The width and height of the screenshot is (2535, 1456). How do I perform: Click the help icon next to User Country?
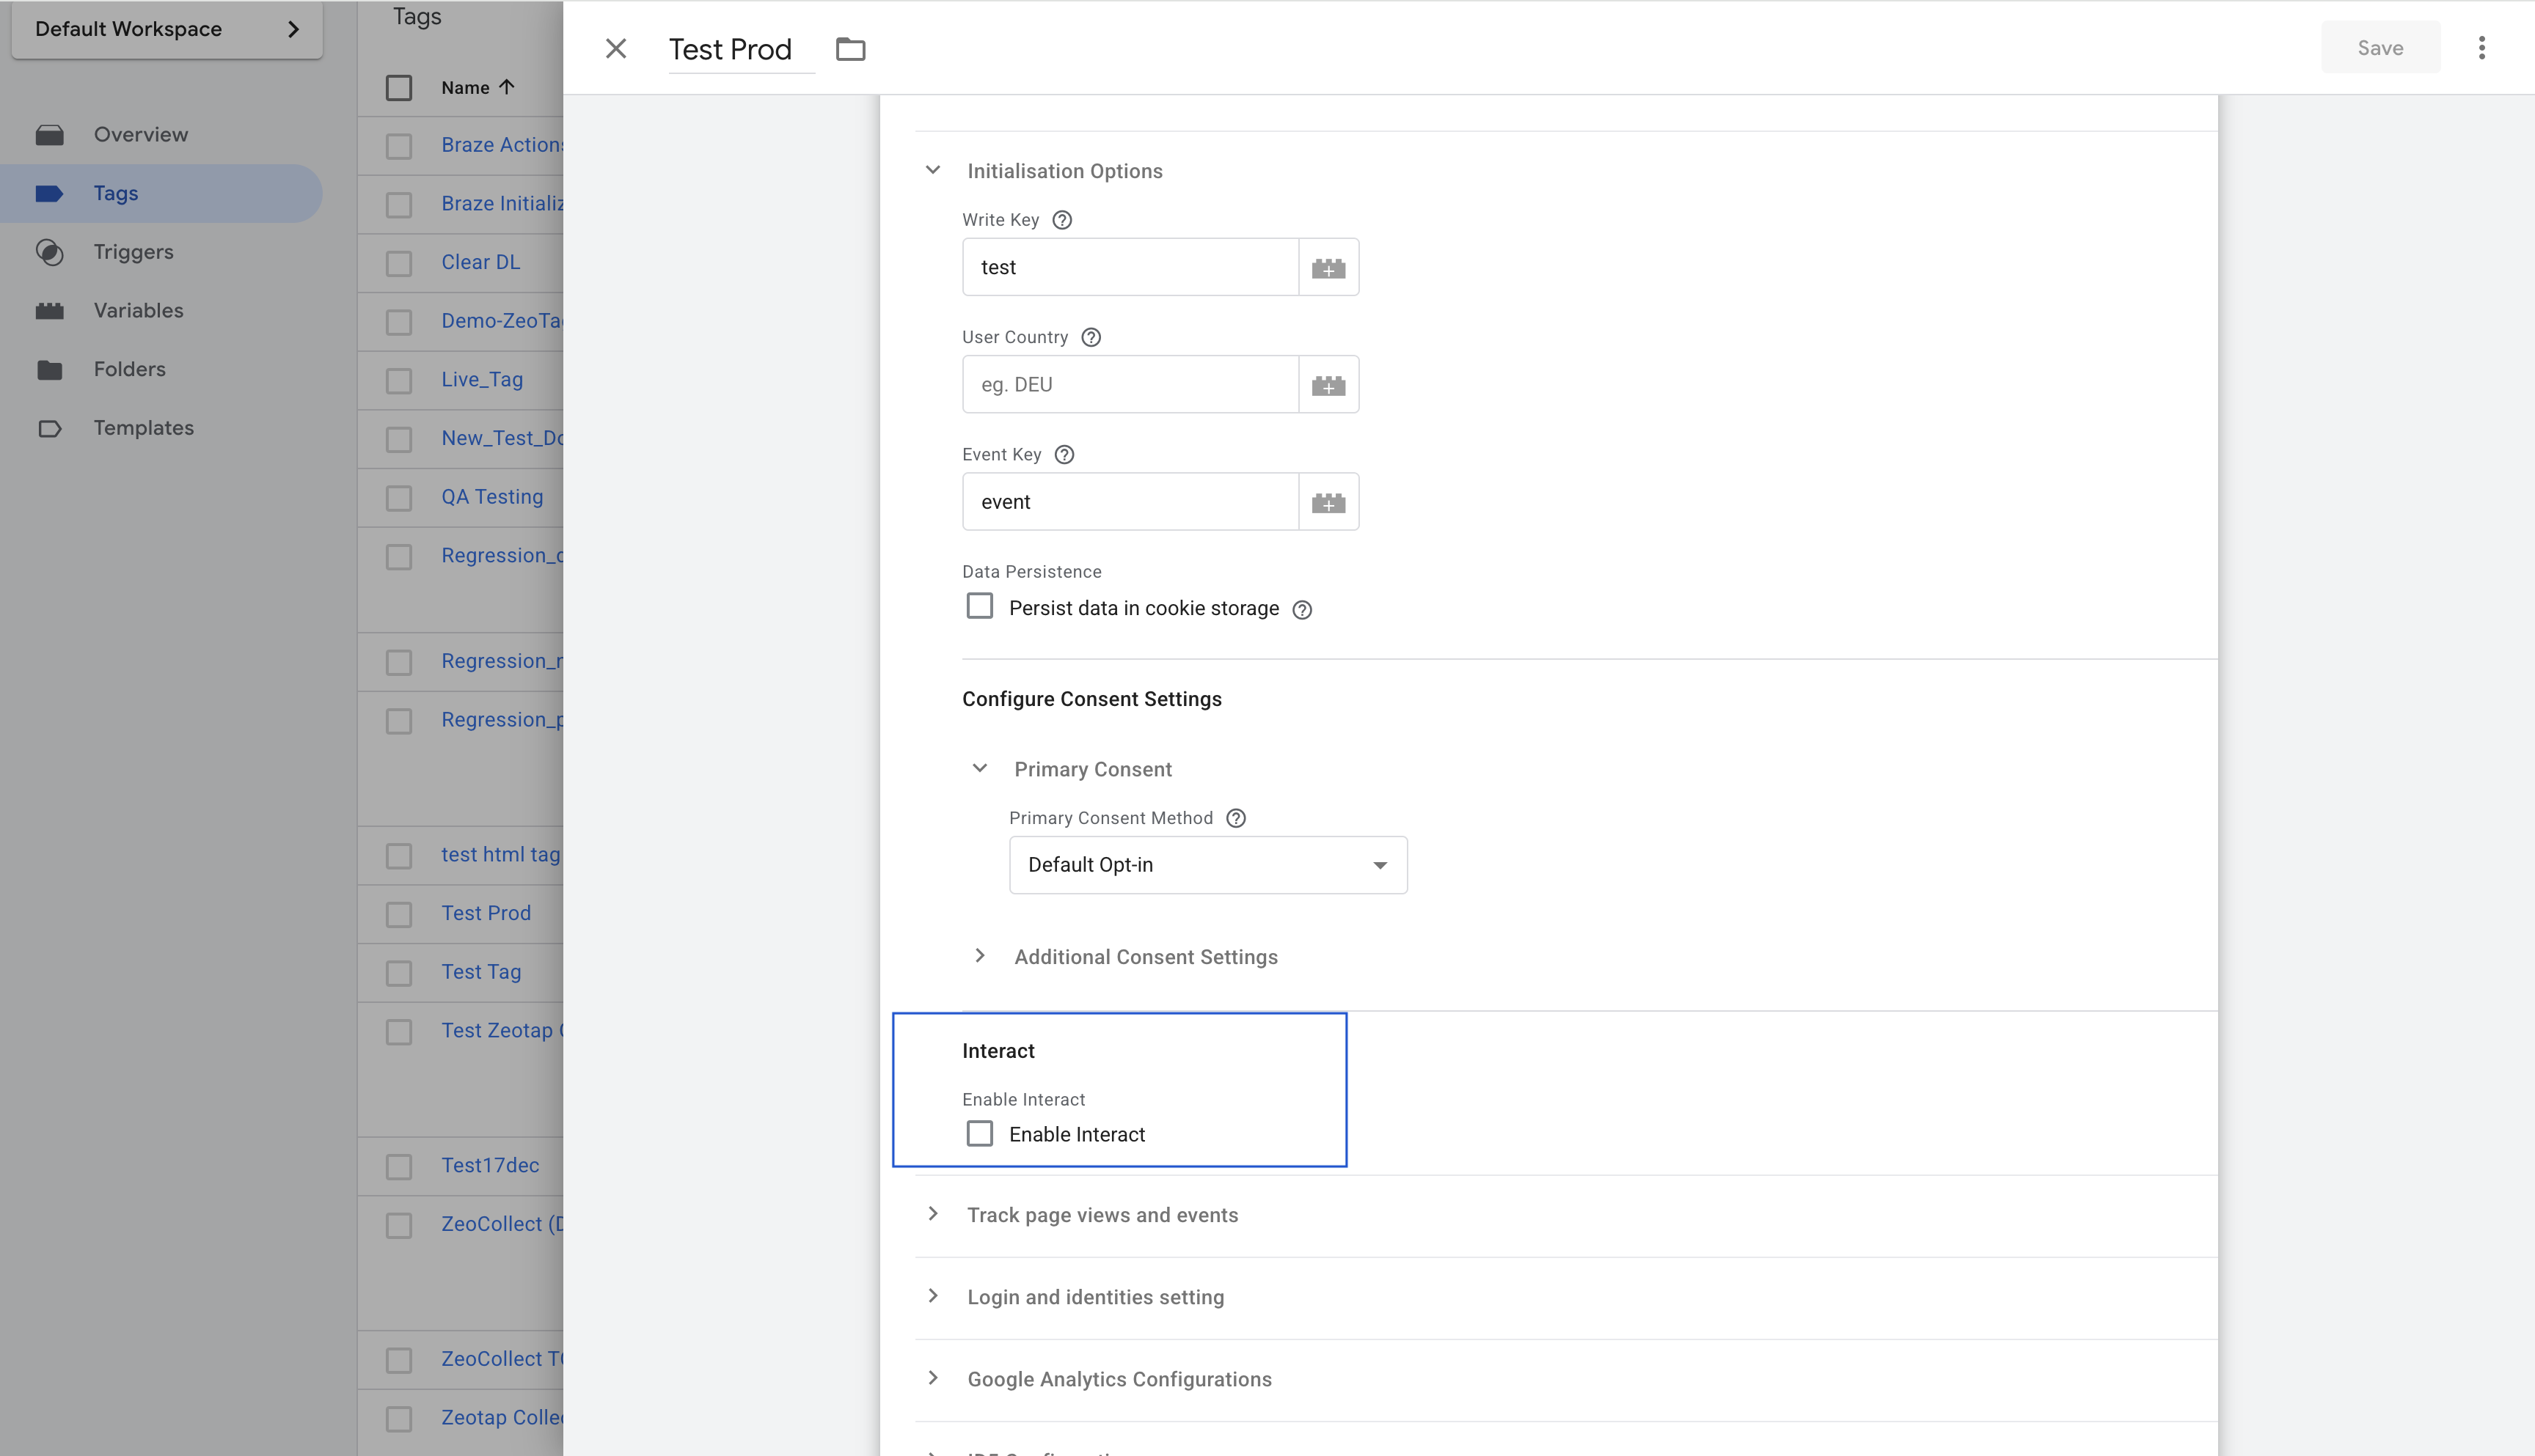1091,337
